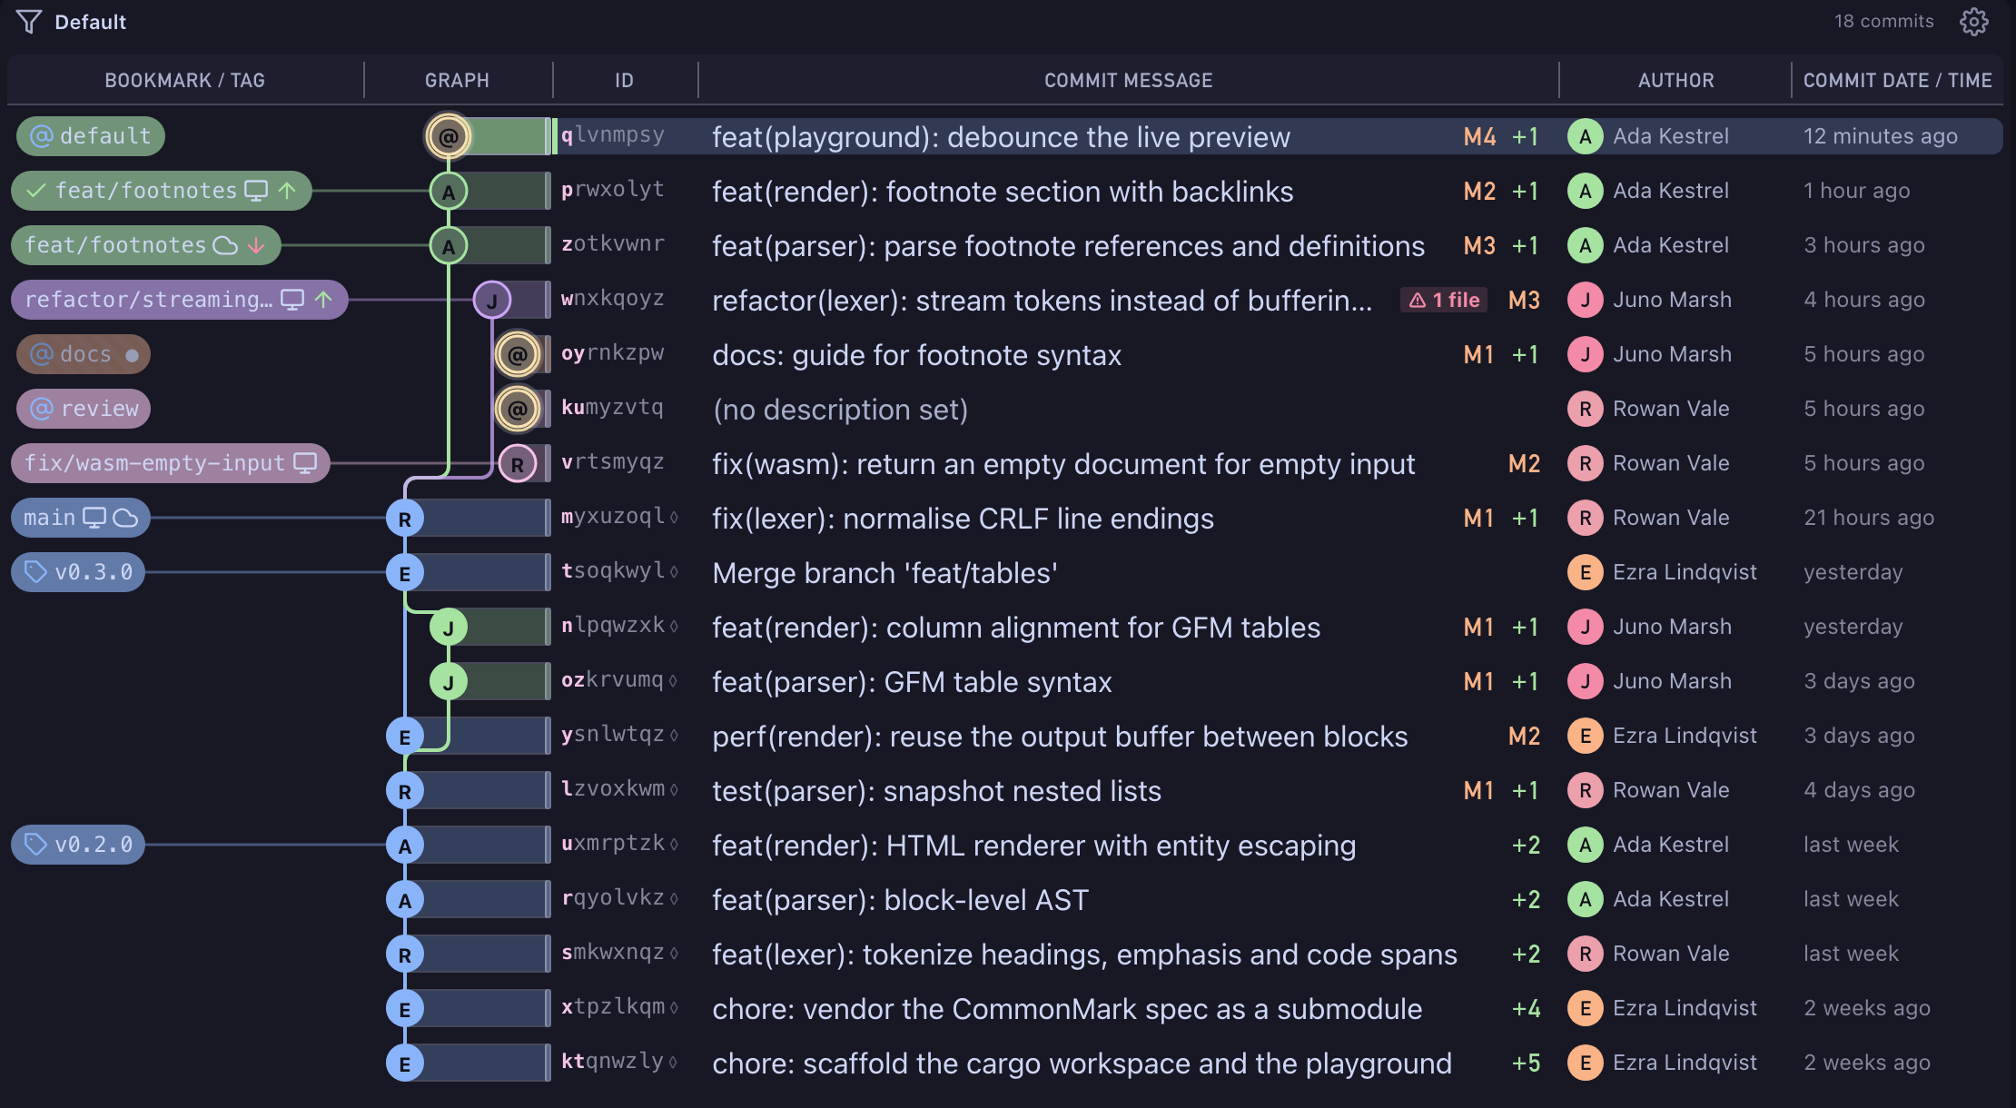Viewport: 2016px width, 1108px height.
Task: Click the up arrow on refactor/streaming bookmark
Action: pyautogui.click(x=324, y=300)
